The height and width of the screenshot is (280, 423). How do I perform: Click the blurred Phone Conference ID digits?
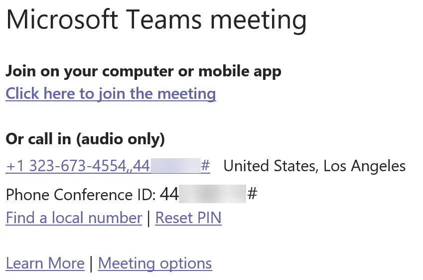click(x=212, y=194)
